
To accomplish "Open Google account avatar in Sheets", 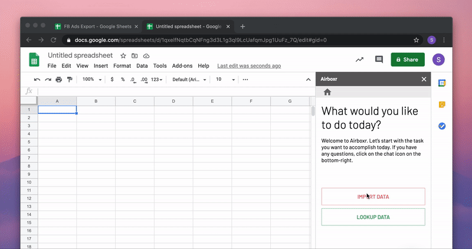I will pos(438,60).
